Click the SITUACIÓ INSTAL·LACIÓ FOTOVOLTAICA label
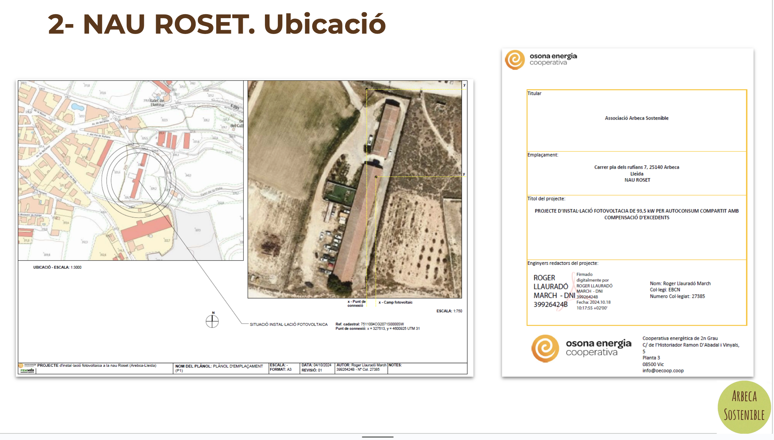774x440 pixels. click(x=288, y=325)
